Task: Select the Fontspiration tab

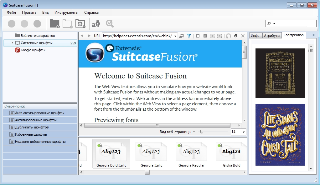Action: 294,35
